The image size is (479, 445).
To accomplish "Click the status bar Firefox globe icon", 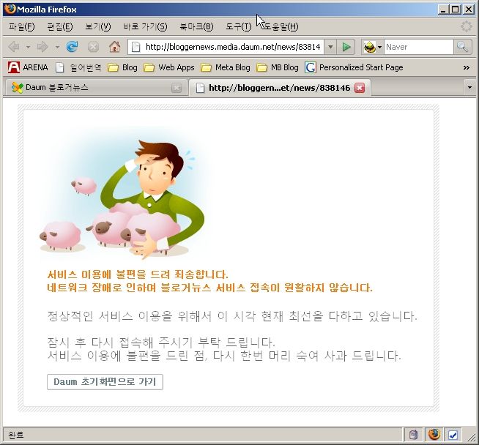I will (x=434, y=434).
